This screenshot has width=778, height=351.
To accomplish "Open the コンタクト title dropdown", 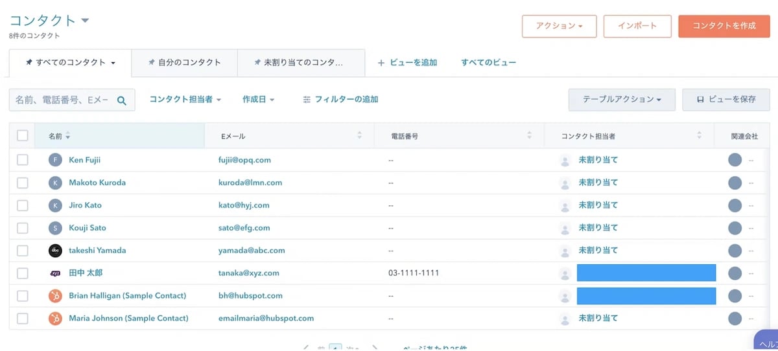I will pos(85,21).
